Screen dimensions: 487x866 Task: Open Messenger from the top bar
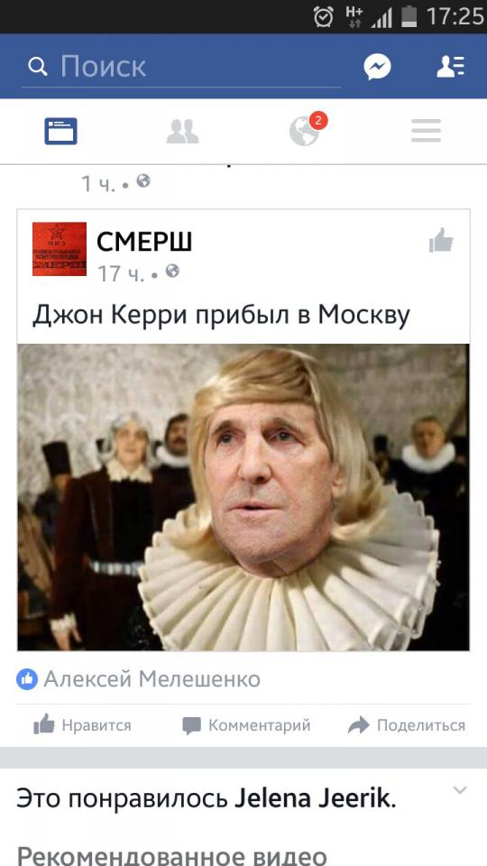[x=377, y=67]
